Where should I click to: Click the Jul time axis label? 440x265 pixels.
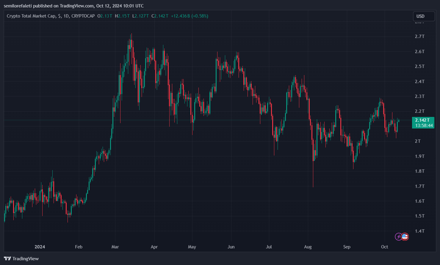269,247
